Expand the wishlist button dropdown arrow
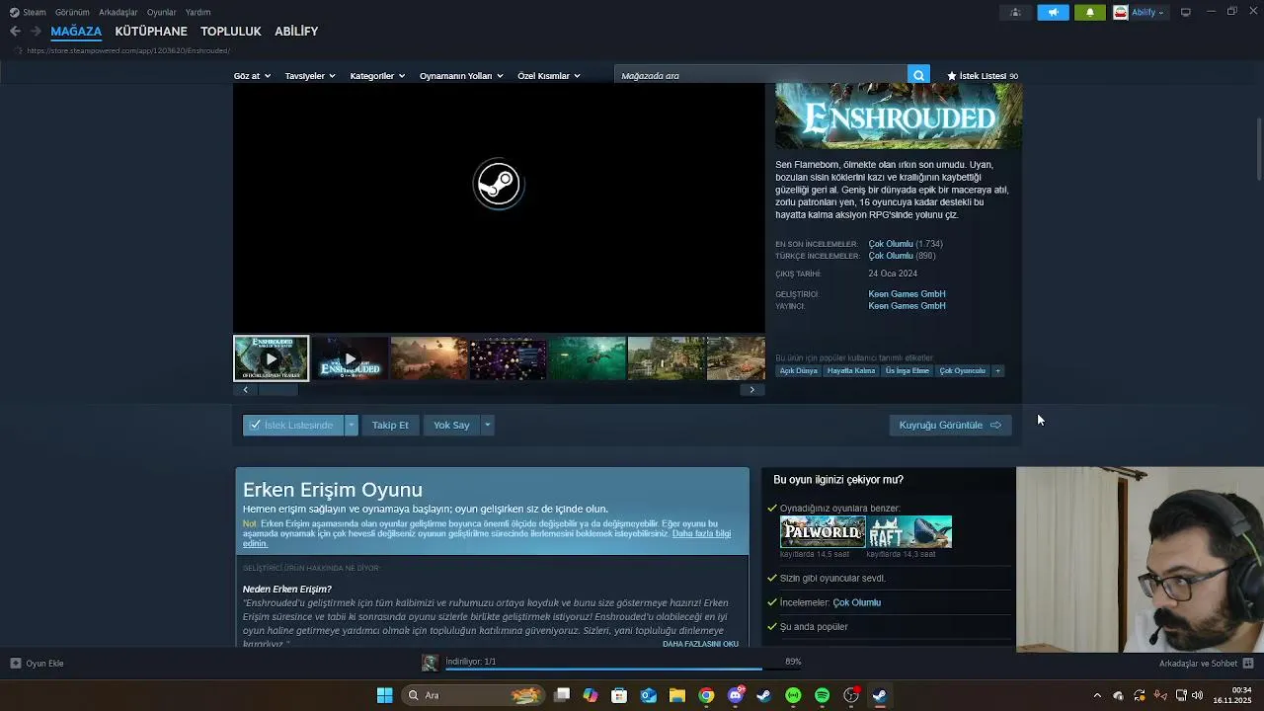Screen dimensions: 1264x711 click(x=351, y=425)
